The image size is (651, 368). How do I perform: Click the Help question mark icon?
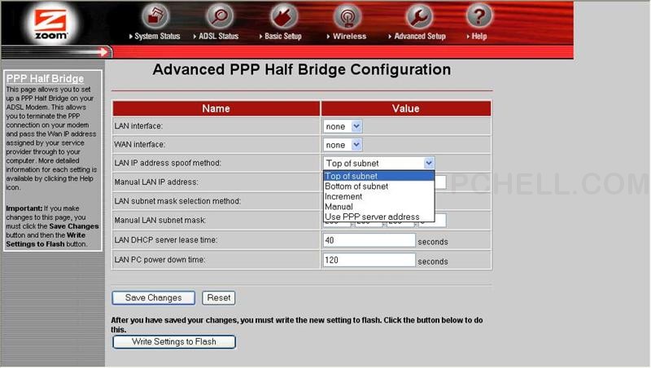coord(478,16)
